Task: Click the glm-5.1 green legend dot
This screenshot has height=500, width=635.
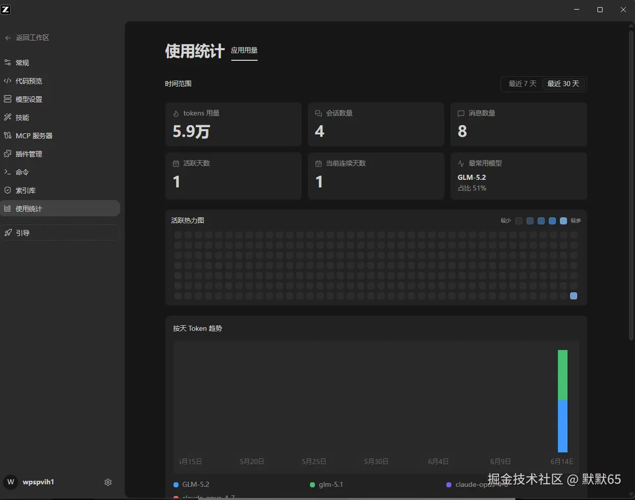Action: tap(312, 485)
